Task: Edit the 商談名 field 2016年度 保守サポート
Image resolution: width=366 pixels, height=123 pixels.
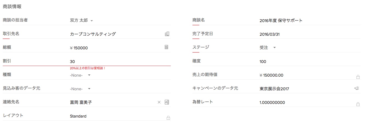Action: tap(281, 20)
